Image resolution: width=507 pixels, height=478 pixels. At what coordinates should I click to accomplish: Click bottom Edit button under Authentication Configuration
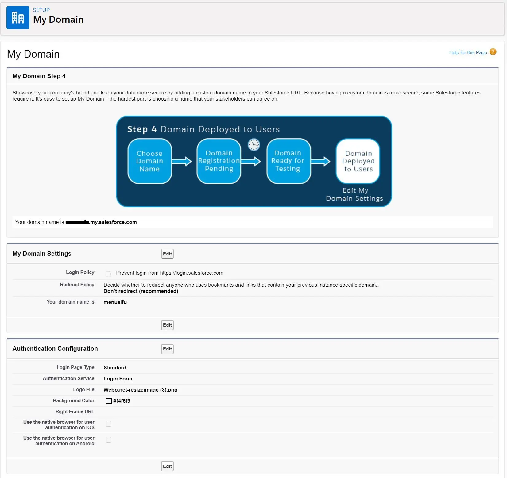coord(167,466)
